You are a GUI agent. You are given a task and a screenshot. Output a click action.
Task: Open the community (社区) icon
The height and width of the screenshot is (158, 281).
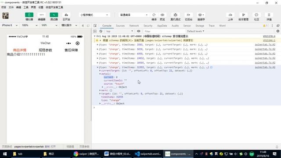256,15
